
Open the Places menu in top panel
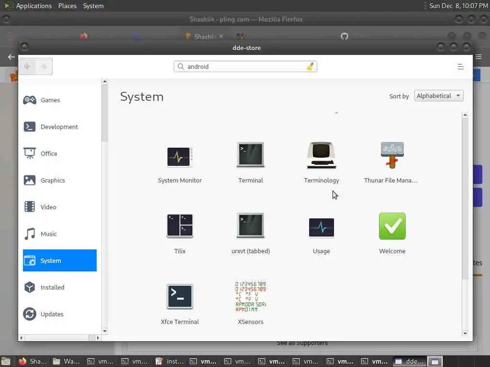click(x=67, y=6)
